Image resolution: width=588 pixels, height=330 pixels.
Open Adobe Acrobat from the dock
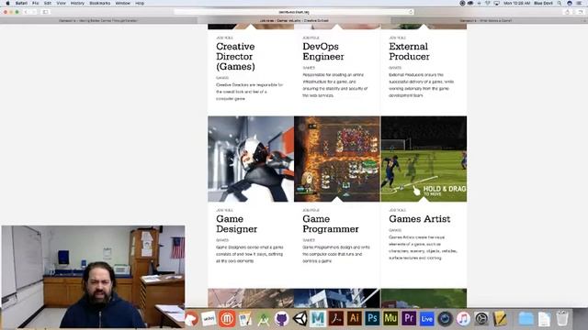(336, 319)
